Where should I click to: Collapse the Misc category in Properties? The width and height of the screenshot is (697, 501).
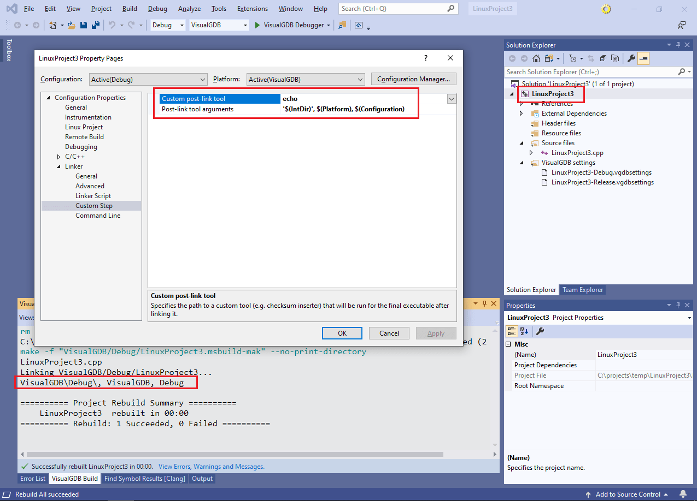508,344
